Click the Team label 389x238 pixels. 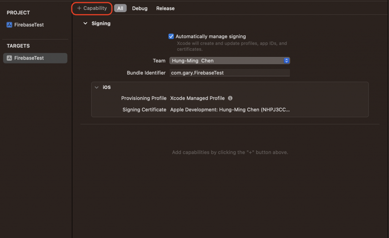(159, 61)
